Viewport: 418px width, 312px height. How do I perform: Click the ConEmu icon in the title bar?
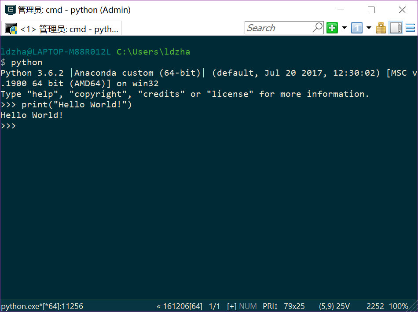click(x=10, y=9)
